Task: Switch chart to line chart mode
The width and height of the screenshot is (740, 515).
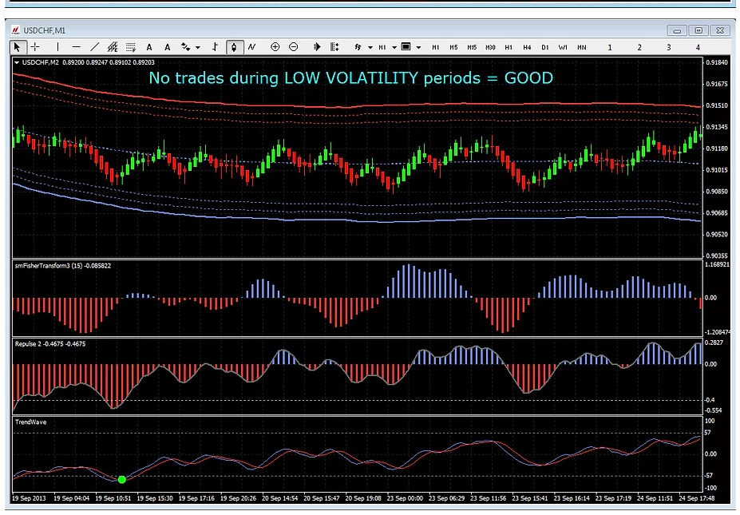Action: [x=252, y=47]
